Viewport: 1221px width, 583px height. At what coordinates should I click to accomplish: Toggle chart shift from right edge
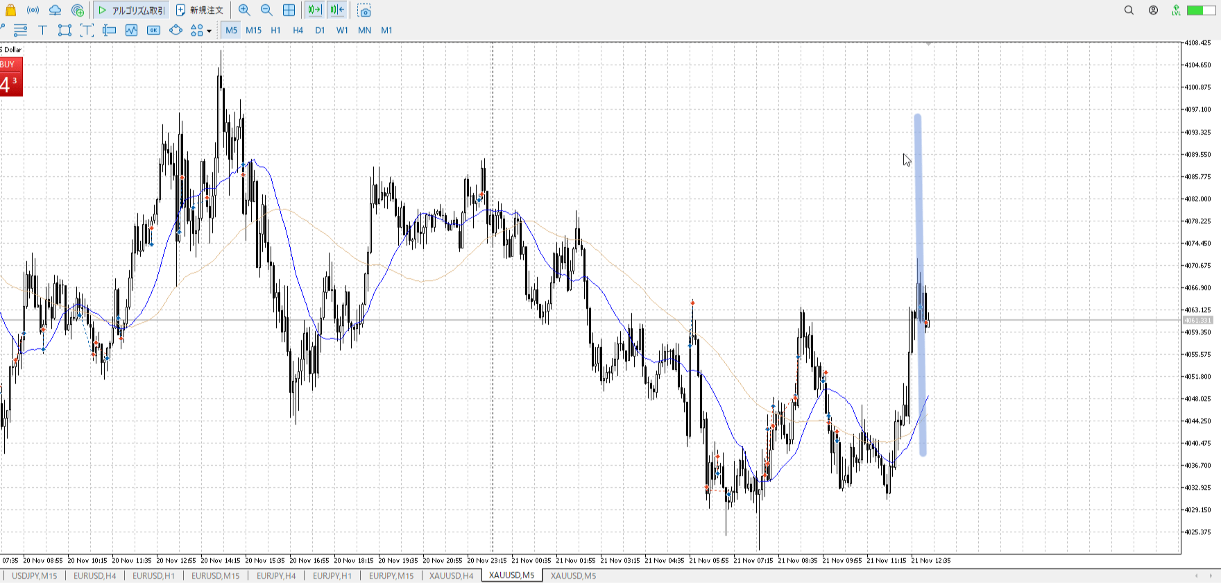337,10
